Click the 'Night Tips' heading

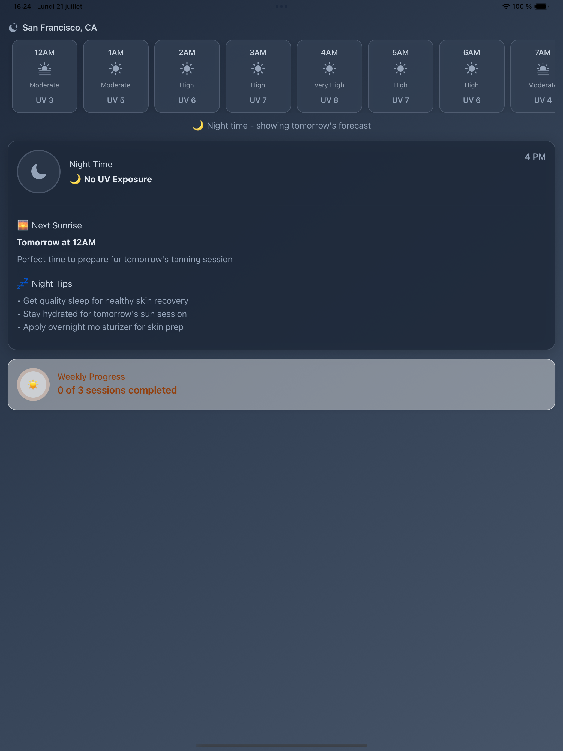click(x=52, y=284)
